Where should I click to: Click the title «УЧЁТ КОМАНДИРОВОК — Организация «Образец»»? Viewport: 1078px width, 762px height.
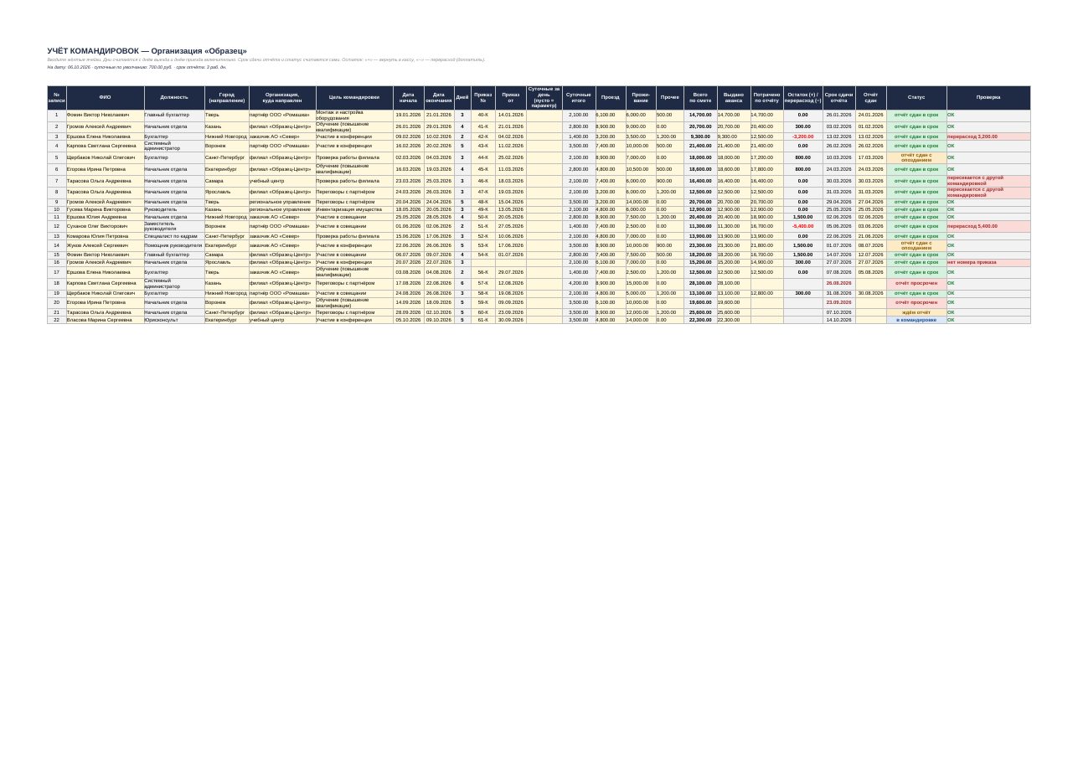pos(147,51)
